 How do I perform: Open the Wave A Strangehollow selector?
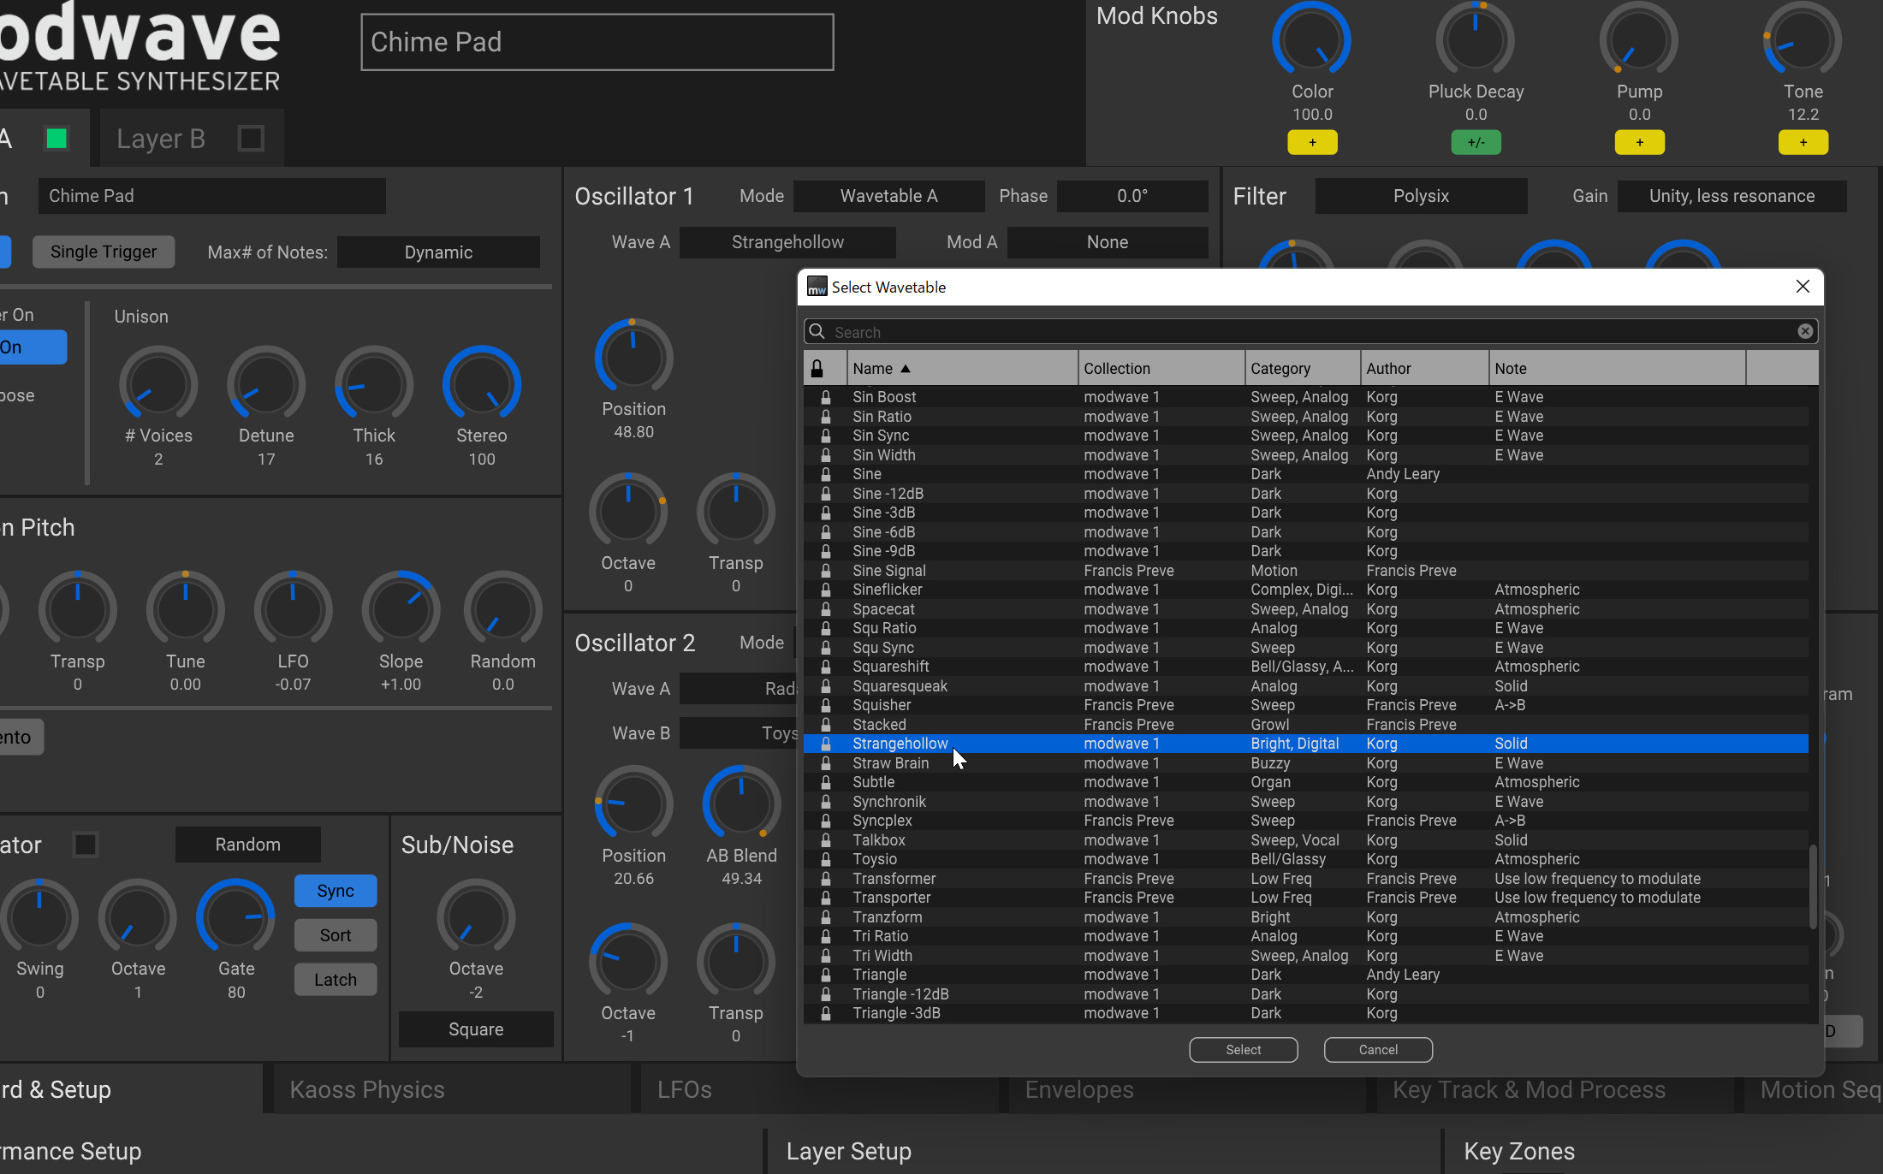[x=787, y=242]
